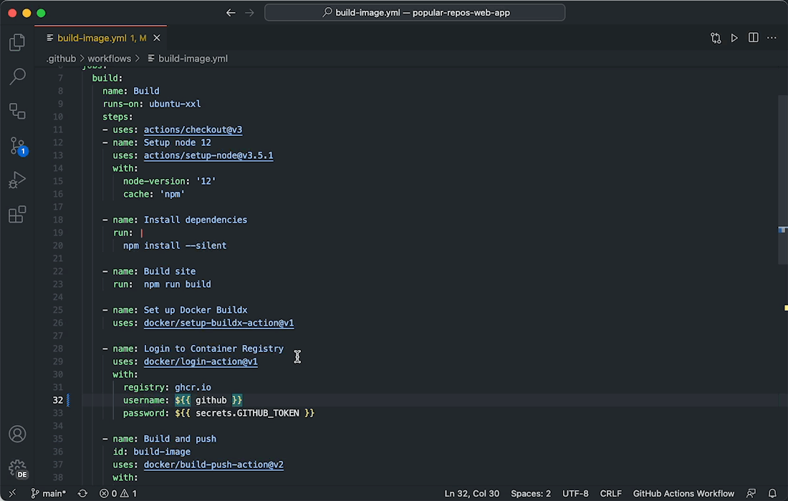Select the build-image.yml editor tab
Viewport: 788px width, 501px height.
point(92,37)
